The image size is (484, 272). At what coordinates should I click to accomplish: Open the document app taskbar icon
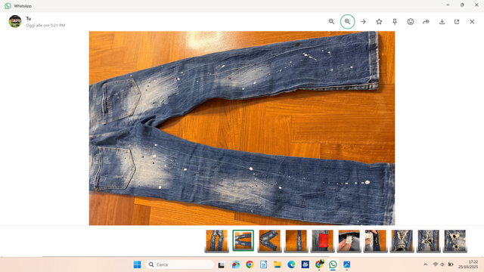coord(263,264)
